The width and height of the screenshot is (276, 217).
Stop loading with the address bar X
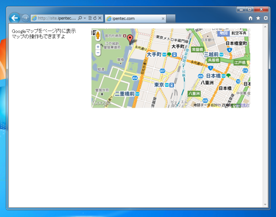tap(100, 18)
